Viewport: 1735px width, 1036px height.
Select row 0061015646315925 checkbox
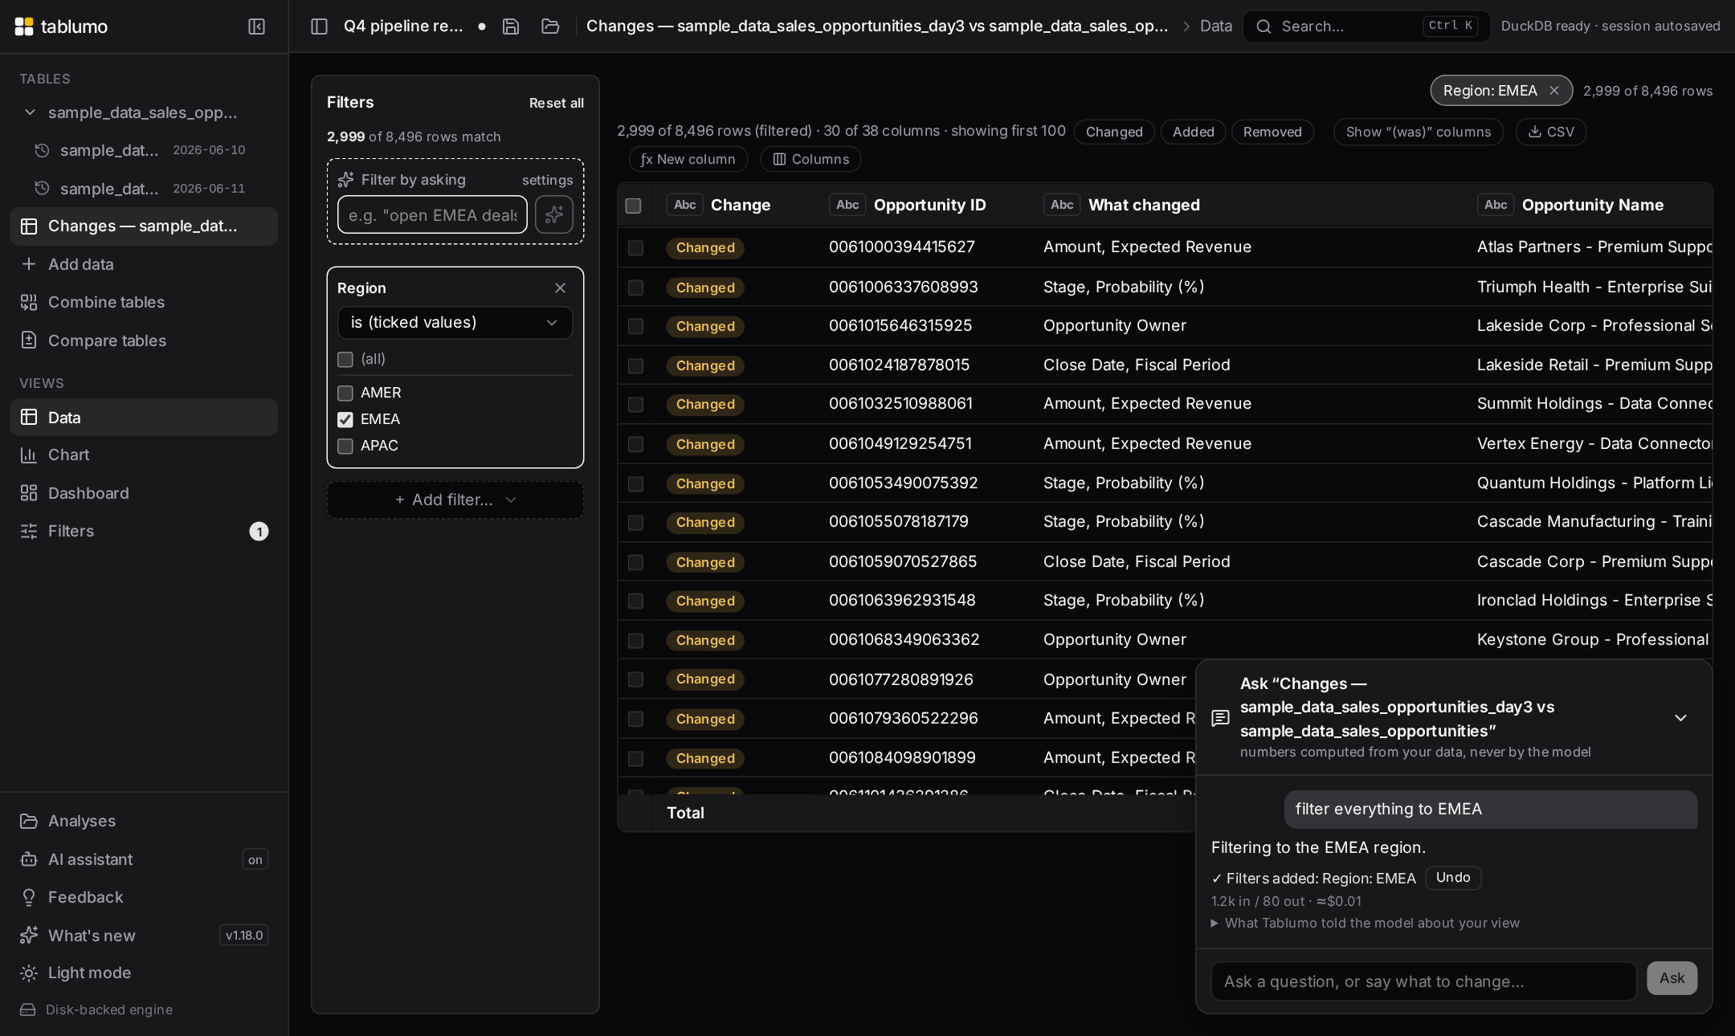click(x=635, y=326)
